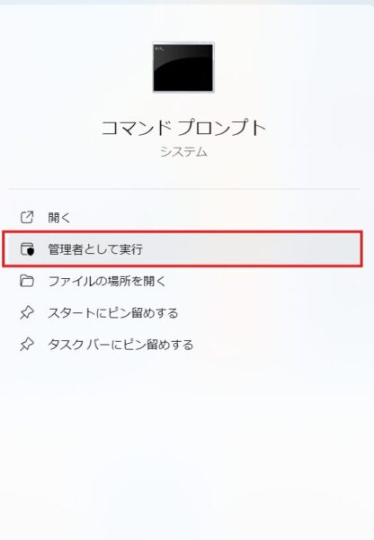This screenshot has height=540, width=374.
Task: Click the pin icon next to タスク バーにピン留めする
Action: [x=27, y=345]
